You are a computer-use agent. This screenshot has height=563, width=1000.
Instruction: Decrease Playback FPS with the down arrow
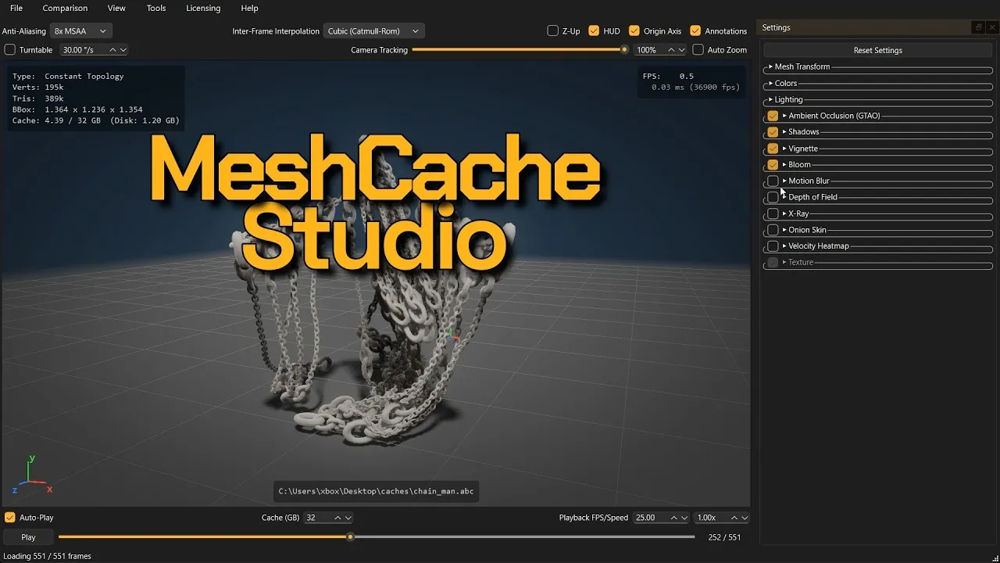[684, 518]
